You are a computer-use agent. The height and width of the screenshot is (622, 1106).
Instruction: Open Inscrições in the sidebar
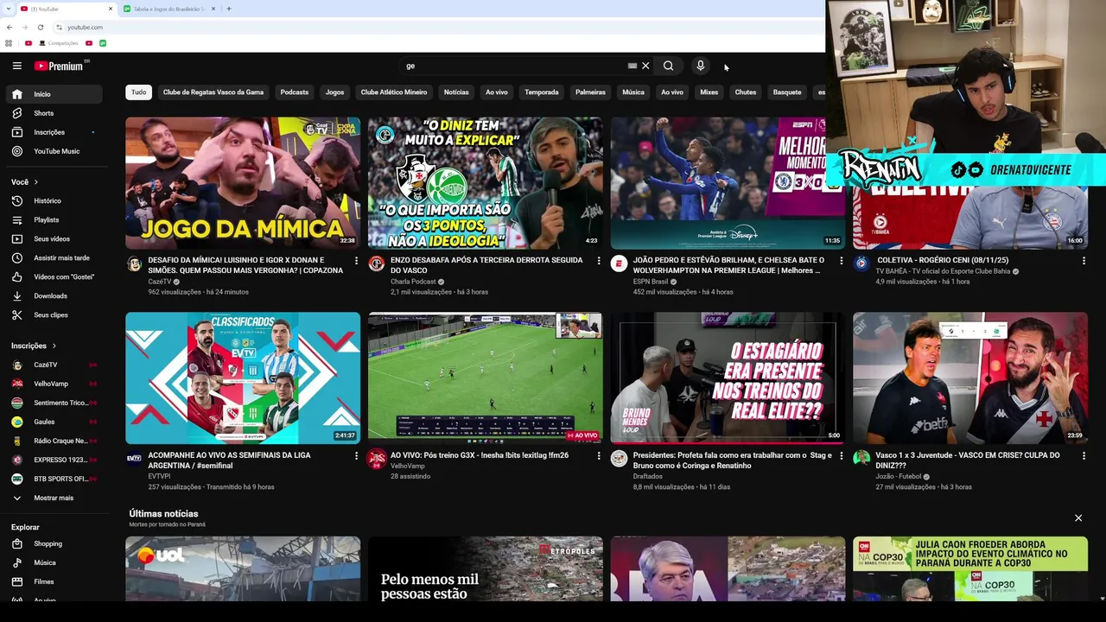point(54,132)
